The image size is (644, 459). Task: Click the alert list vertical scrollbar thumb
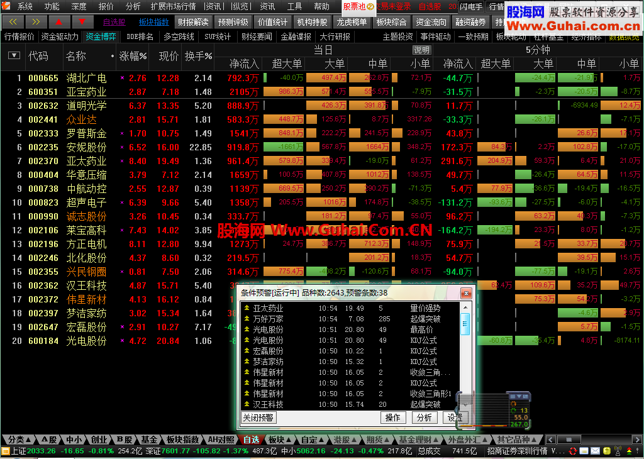(x=465, y=325)
